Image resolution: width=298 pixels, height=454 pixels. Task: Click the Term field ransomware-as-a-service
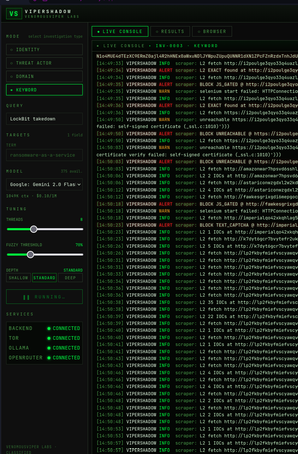pos(44,155)
